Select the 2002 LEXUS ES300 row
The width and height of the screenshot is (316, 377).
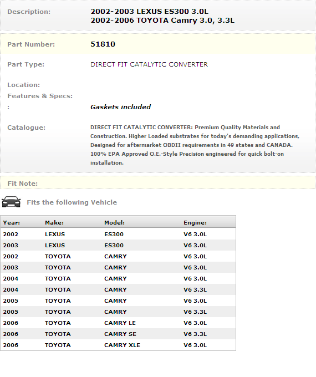tap(118, 234)
